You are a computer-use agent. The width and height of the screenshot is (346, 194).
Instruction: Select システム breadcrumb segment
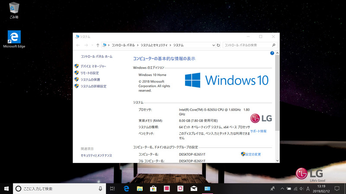pyautogui.click(x=178, y=45)
